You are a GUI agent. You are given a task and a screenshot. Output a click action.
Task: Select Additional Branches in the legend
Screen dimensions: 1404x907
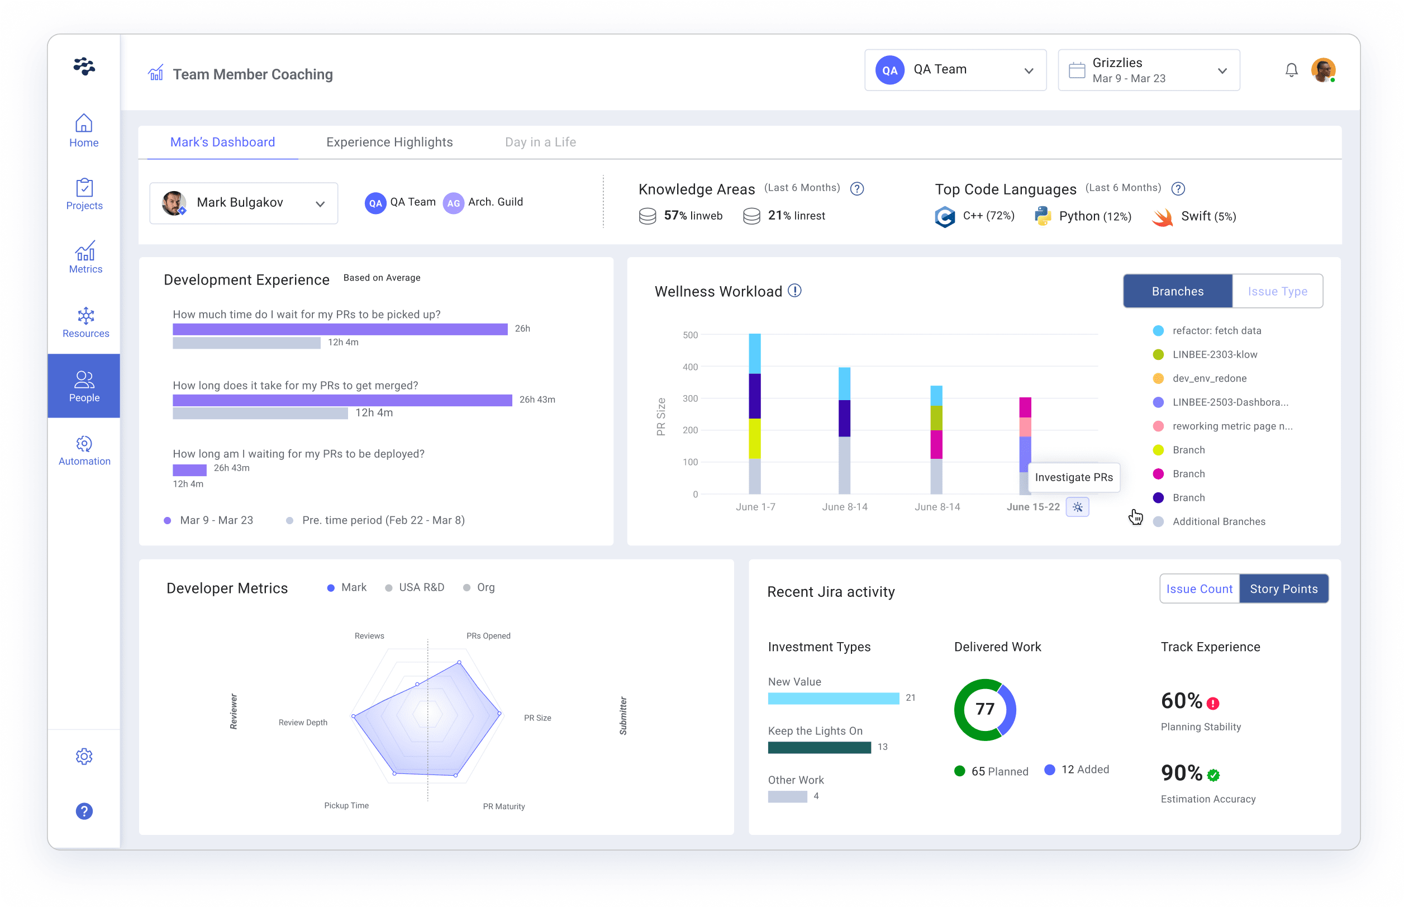point(1219,521)
